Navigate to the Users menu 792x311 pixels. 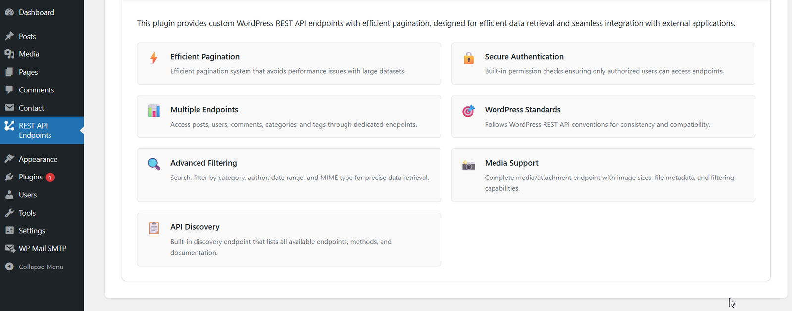42,195
